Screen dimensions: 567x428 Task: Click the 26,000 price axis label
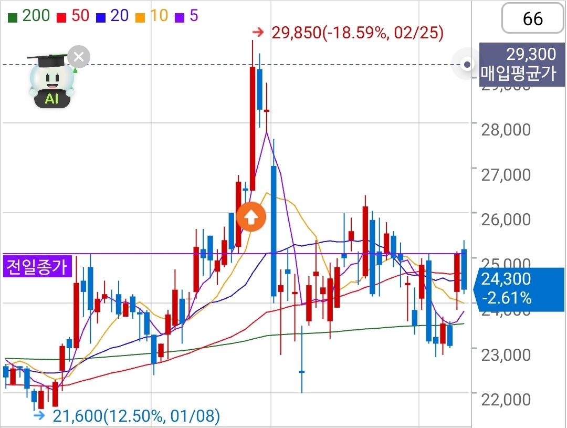506,219
